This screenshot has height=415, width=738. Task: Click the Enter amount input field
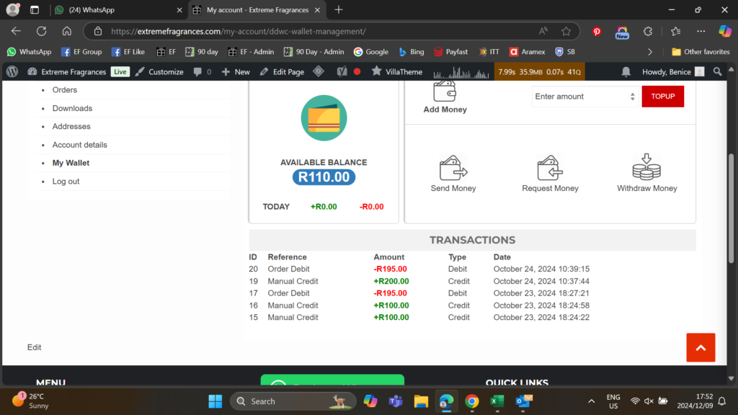pos(579,97)
